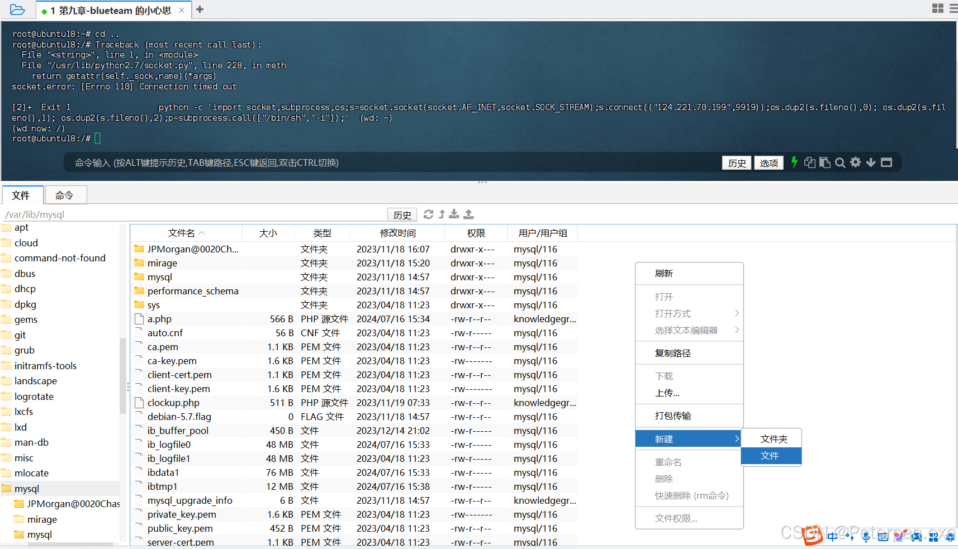Select the ibdata1 file row
The width and height of the screenshot is (958, 549).
tap(354, 472)
